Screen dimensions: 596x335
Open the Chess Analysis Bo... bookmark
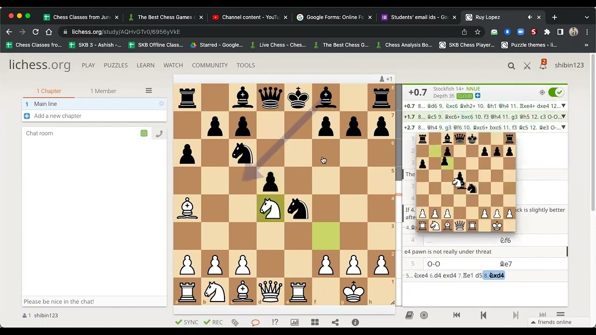404,45
